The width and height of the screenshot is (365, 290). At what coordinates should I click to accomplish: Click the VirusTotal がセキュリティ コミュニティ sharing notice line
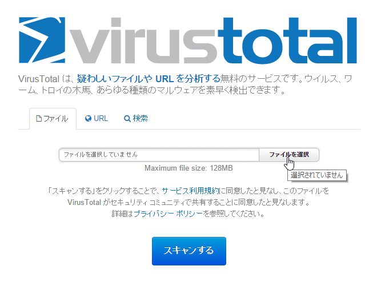point(188,202)
